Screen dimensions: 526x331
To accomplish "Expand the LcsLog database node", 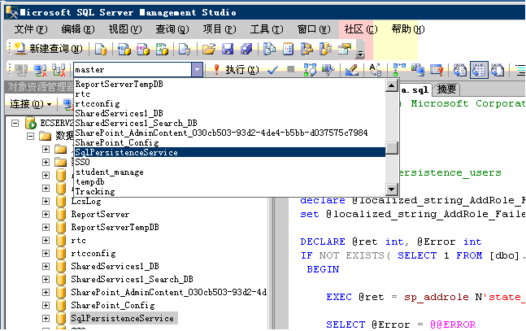I will (46, 202).
